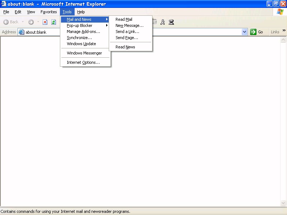
Task: Select Mail and News menu entry
Action: [85, 19]
